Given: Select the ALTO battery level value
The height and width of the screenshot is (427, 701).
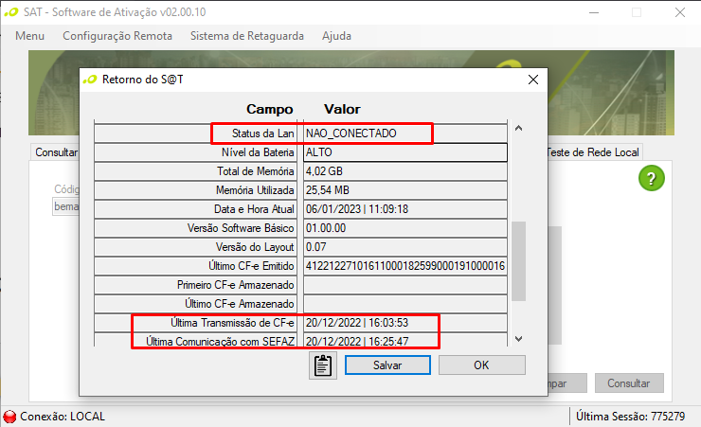Looking at the screenshot, I should (405, 152).
